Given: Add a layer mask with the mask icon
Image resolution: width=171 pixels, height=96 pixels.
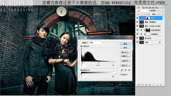Looking at the screenshot, I should 146,85.
